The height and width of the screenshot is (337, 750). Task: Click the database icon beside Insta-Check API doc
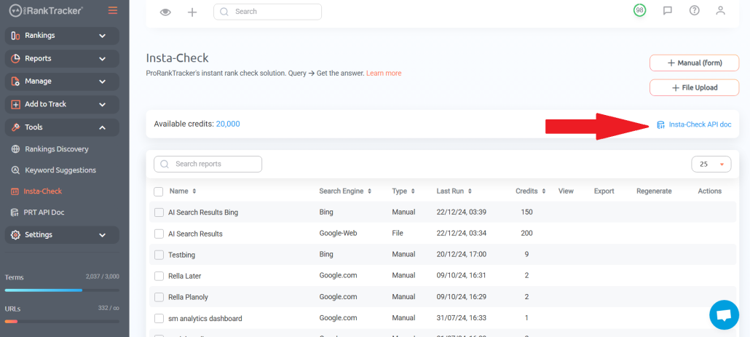(x=660, y=124)
